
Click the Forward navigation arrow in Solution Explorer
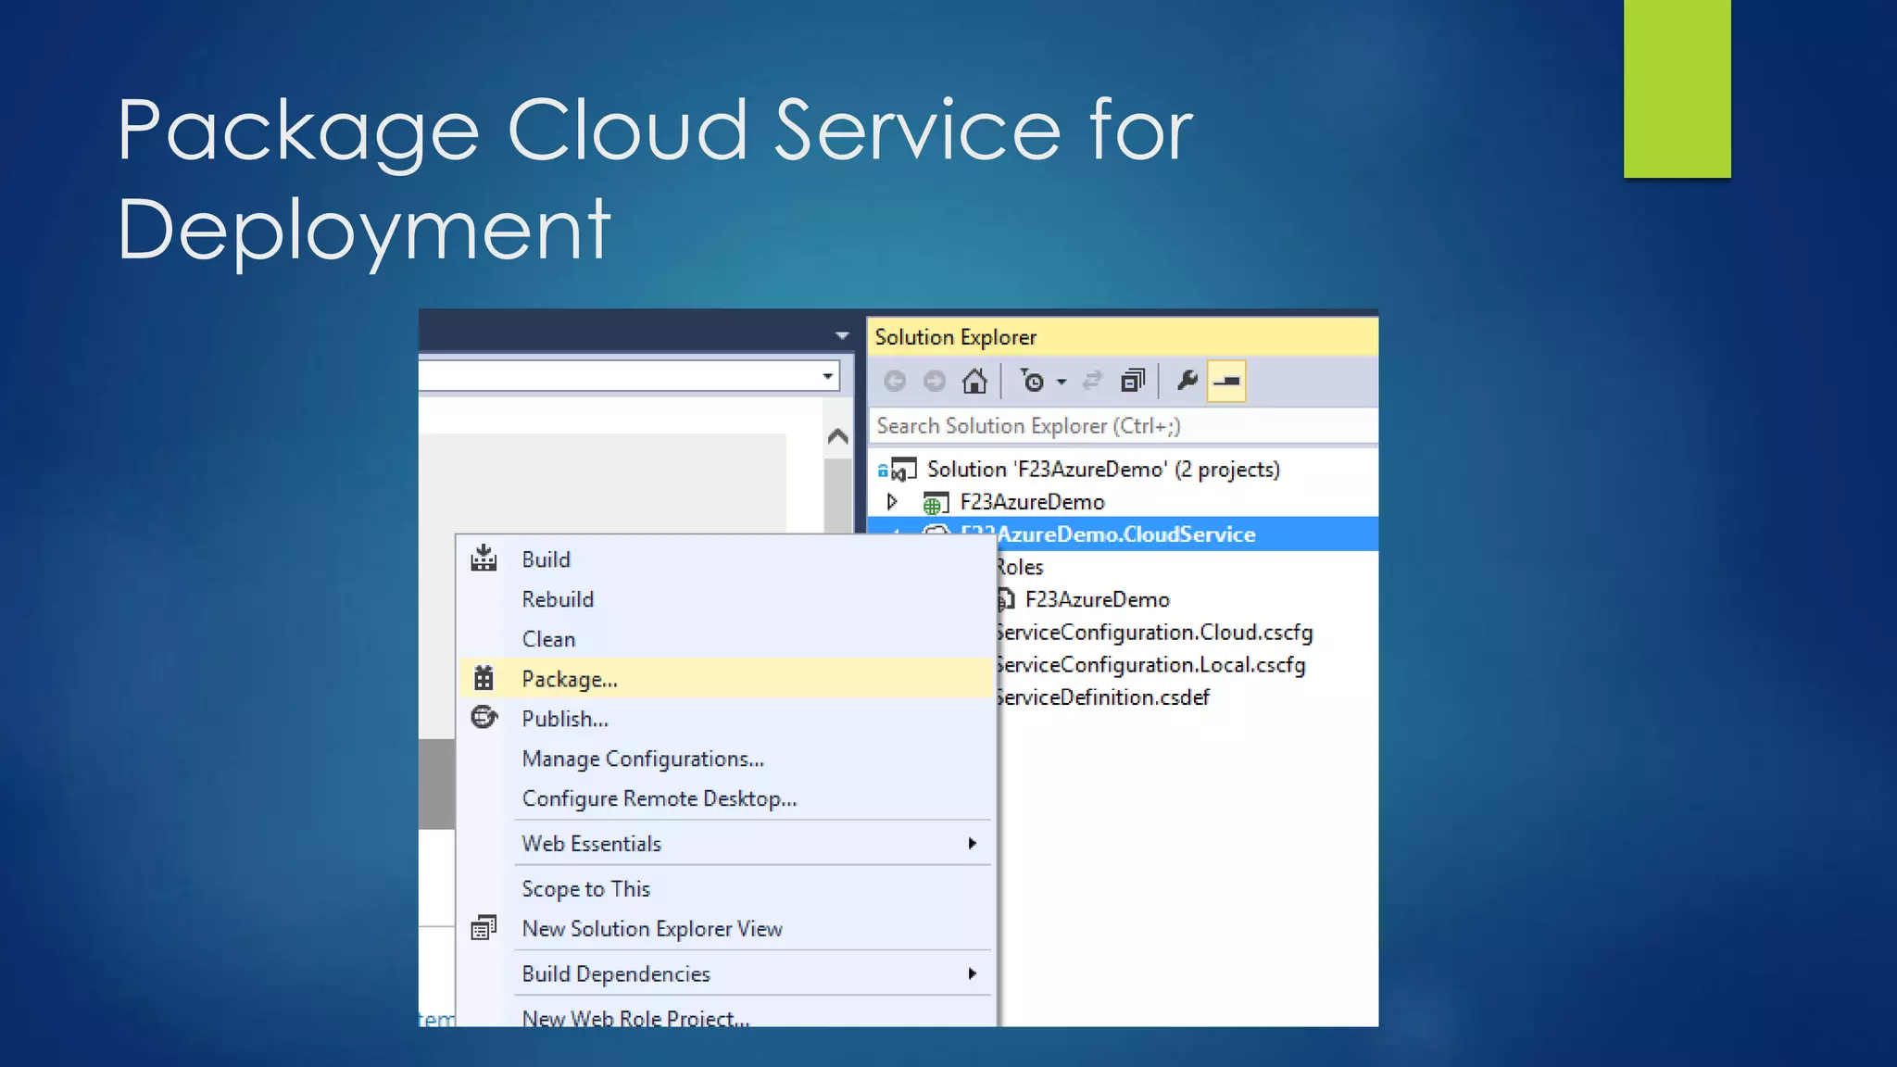[935, 381]
